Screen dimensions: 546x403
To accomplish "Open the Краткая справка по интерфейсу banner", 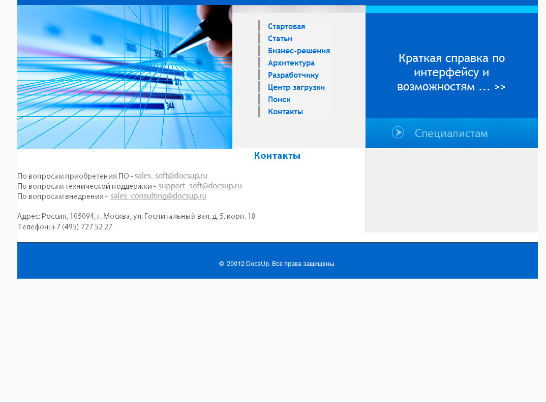I will (451, 72).
